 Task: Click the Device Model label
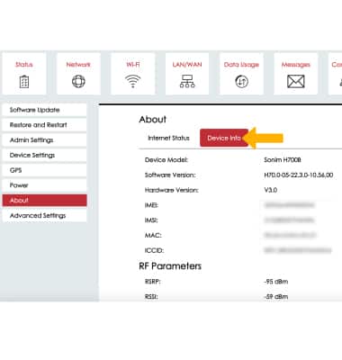pos(166,160)
